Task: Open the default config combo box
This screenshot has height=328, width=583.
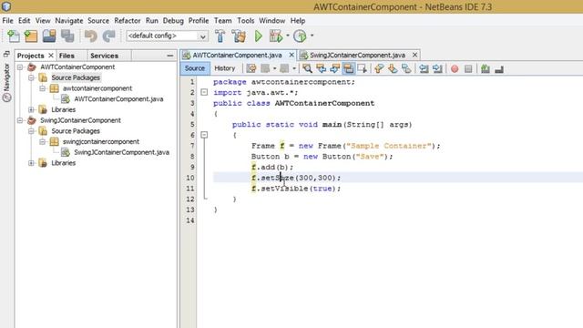Action: click(x=167, y=36)
